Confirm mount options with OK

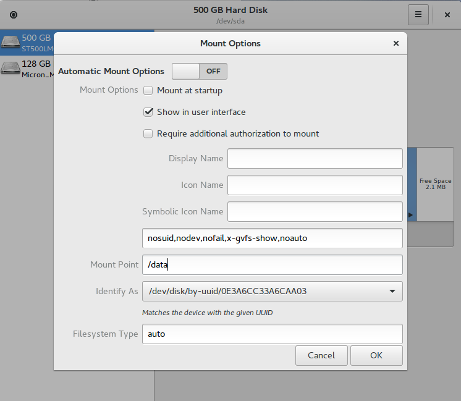pos(376,355)
